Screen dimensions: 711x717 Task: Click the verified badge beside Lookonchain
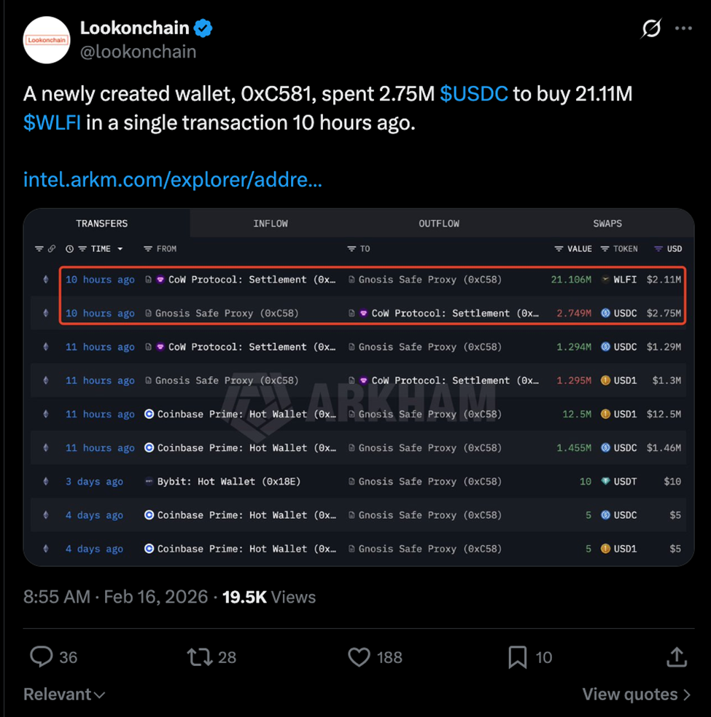pos(203,28)
